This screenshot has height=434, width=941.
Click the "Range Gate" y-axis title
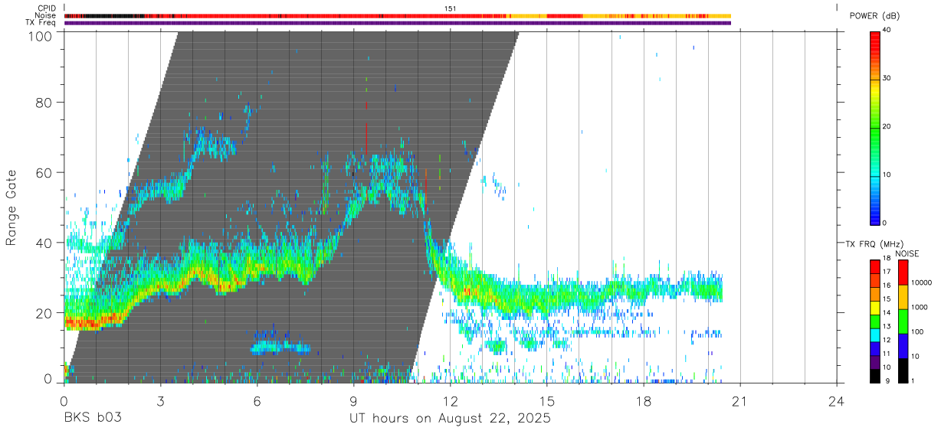coord(11,208)
